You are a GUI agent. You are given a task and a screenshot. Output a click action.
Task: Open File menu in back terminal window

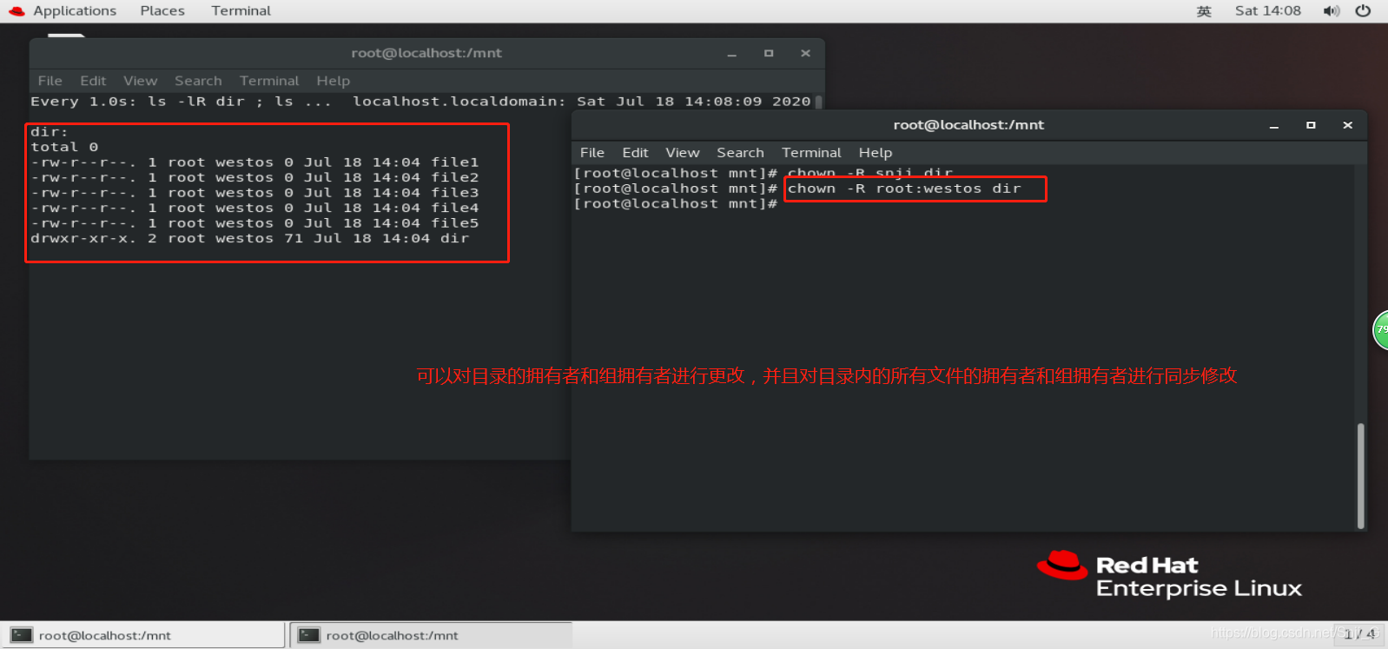click(50, 81)
